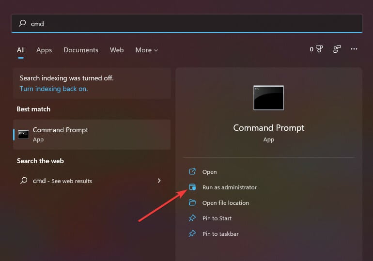Switch to the Apps tab
Viewport: 373px width, 261px height.
tap(44, 50)
